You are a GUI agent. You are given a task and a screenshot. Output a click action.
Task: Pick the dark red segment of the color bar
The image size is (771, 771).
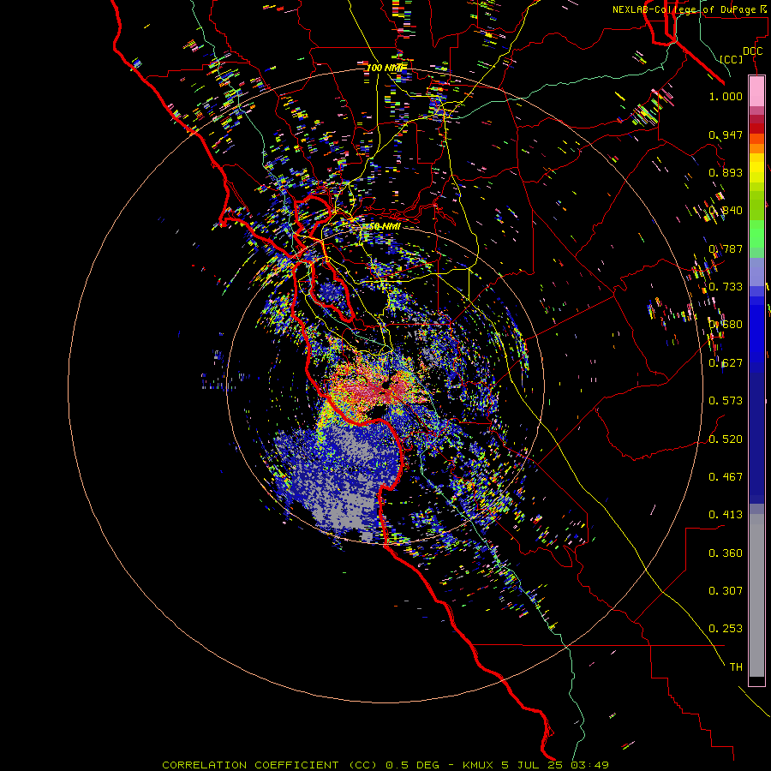[756, 128]
